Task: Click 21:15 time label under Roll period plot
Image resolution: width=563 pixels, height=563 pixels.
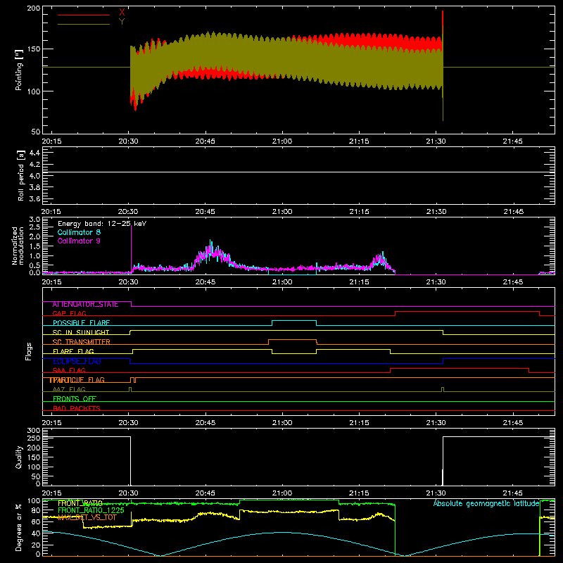Action: click(x=359, y=212)
